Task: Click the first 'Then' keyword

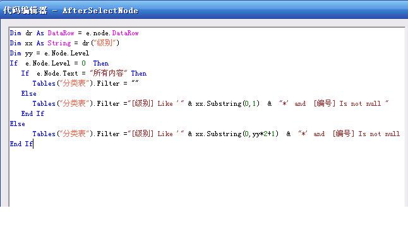Action: [x=101, y=64]
